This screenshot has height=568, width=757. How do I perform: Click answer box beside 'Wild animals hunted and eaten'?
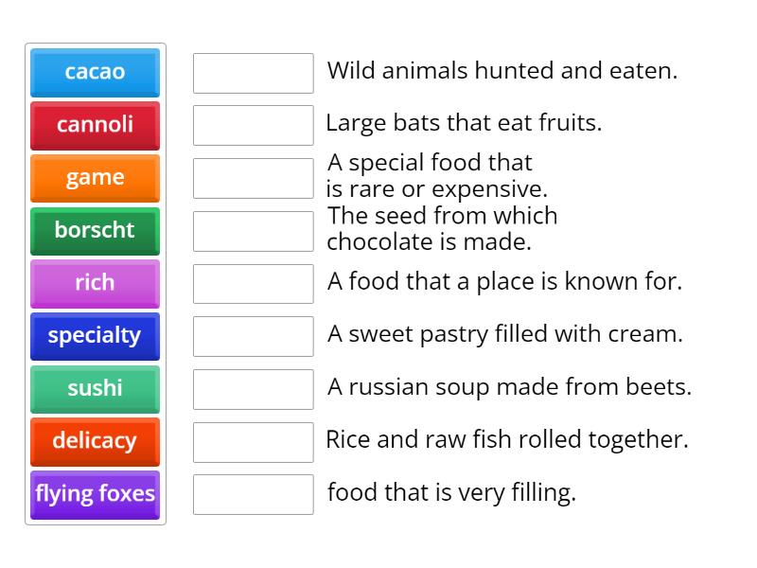[x=253, y=73]
